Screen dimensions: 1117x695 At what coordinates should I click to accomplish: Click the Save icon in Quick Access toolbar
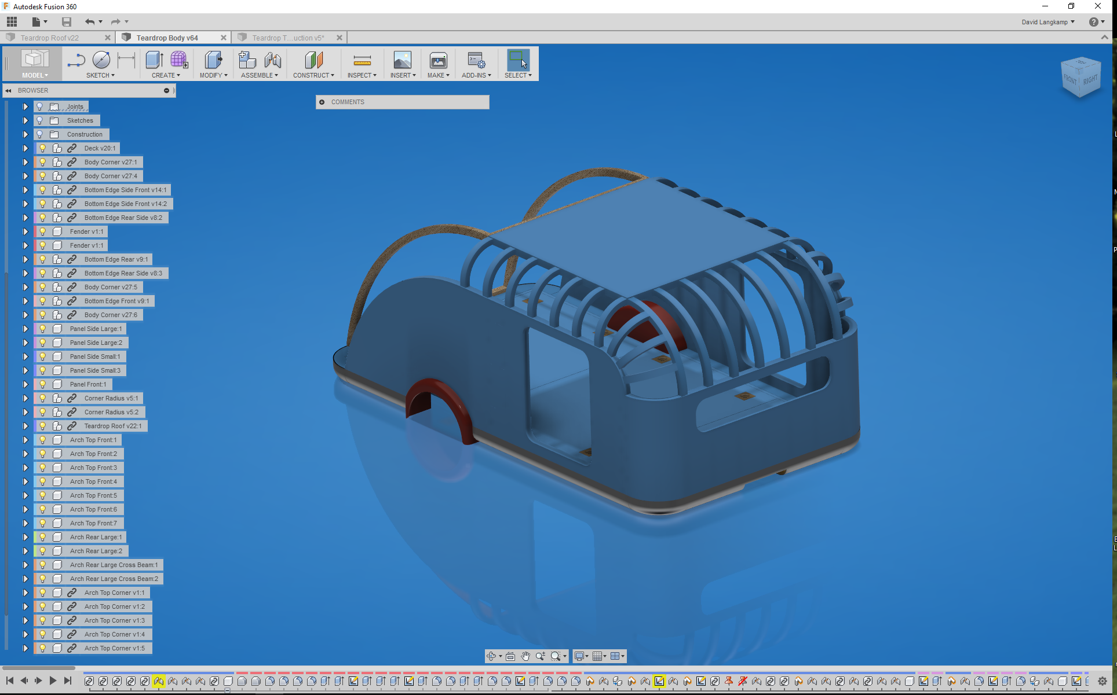coord(66,21)
